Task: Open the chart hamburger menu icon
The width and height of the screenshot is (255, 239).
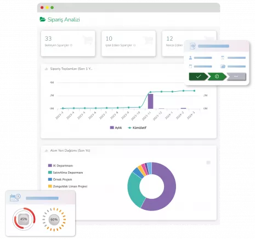Action: (x=208, y=163)
